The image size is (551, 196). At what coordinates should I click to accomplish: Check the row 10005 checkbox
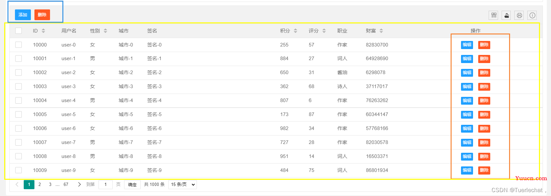click(19, 114)
